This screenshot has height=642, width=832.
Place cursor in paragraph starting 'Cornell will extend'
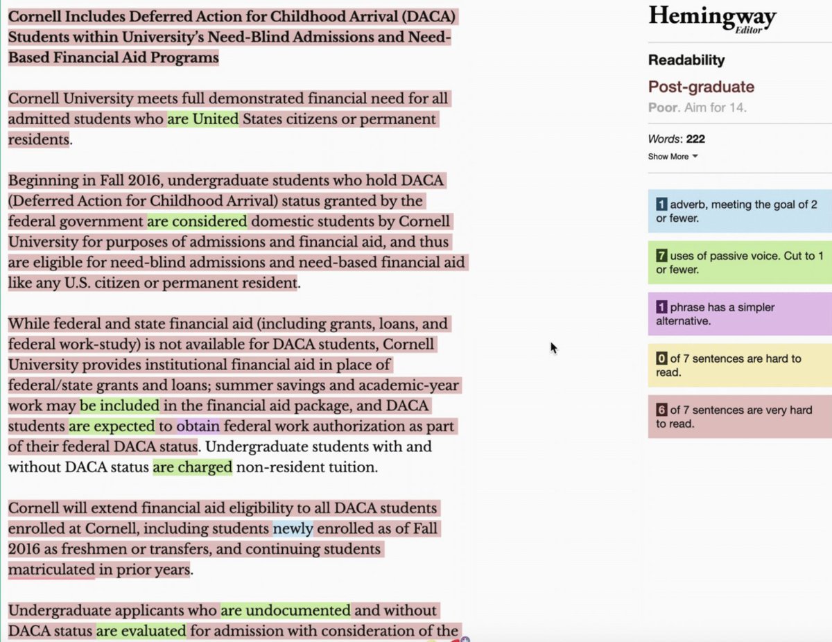223,539
